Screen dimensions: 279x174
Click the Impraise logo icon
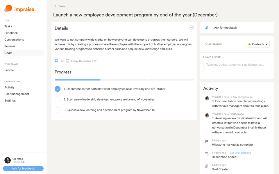(x=8, y=9)
